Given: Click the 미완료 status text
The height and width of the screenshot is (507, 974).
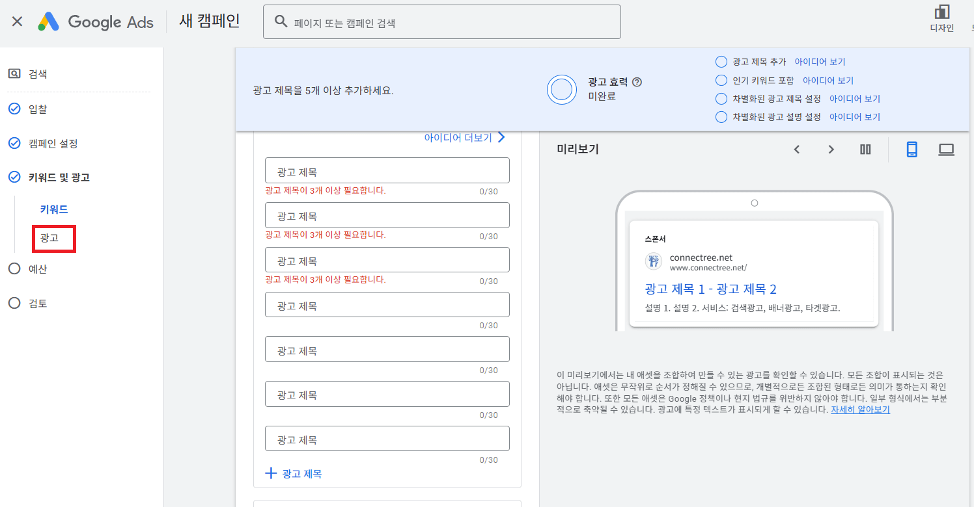Looking at the screenshot, I should pos(602,96).
